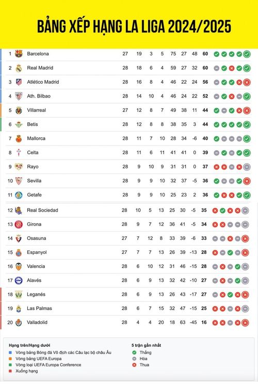Click the Mallorca club crest
The height and width of the screenshot is (387, 258).
pos(19,138)
